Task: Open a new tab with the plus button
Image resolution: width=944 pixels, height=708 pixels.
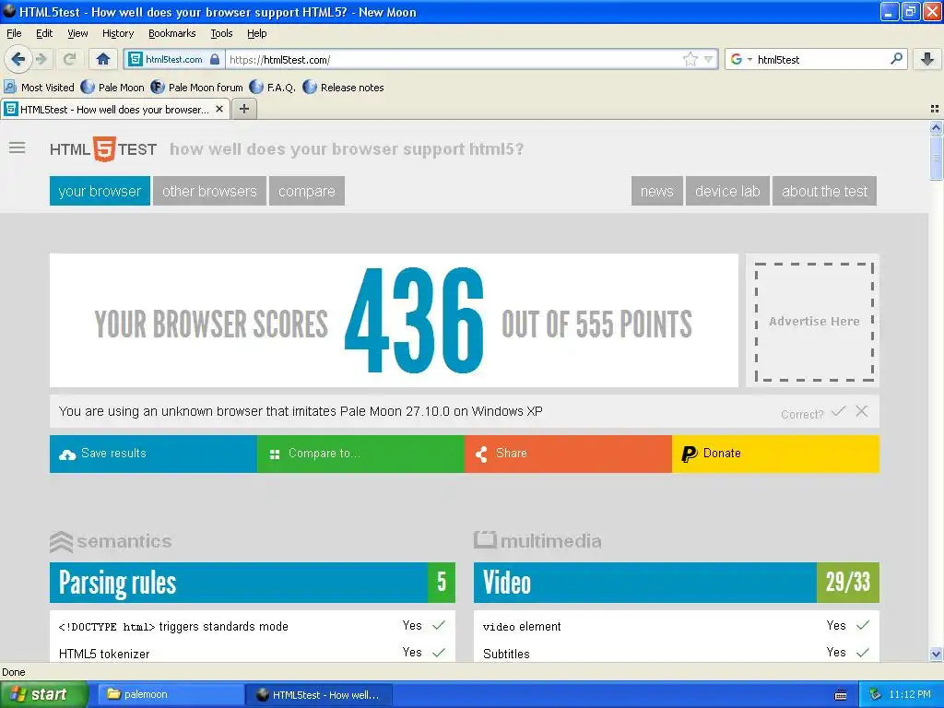Action: click(243, 109)
